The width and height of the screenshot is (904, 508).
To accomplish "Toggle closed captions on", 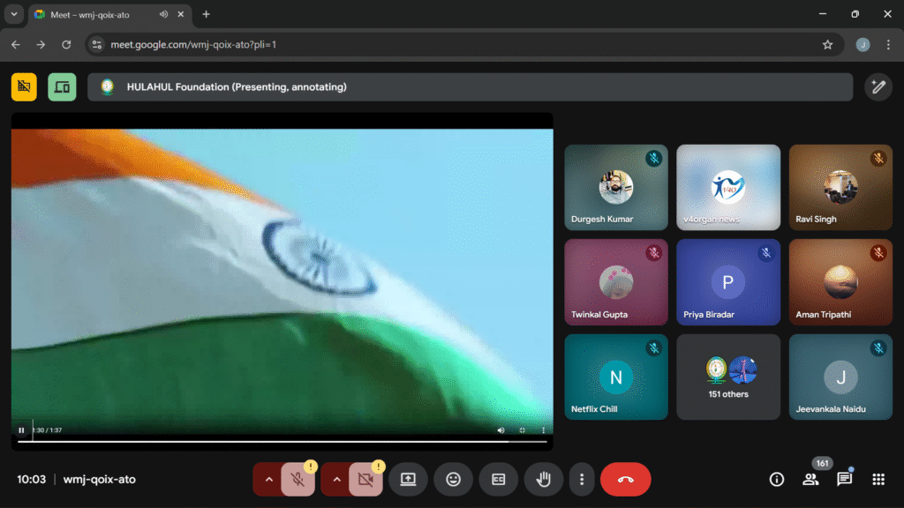I will [x=499, y=480].
